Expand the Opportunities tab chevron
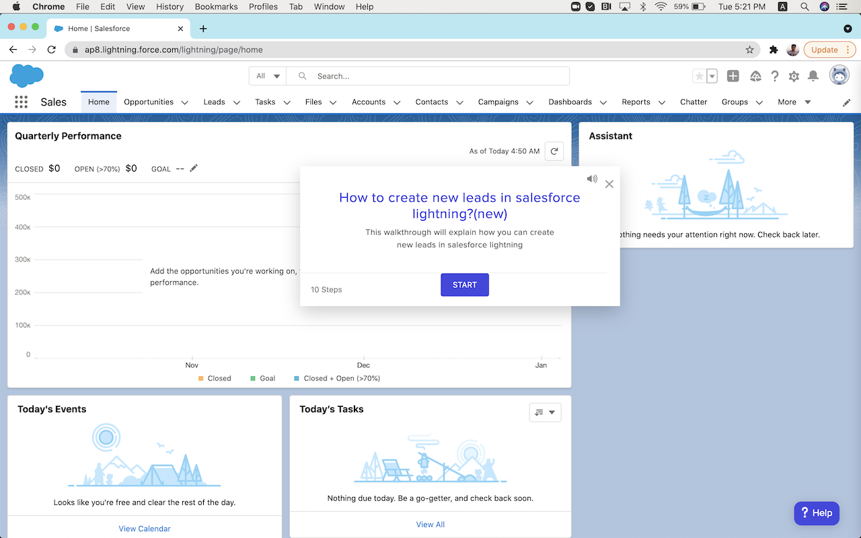This screenshot has width=861, height=538. click(185, 103)
